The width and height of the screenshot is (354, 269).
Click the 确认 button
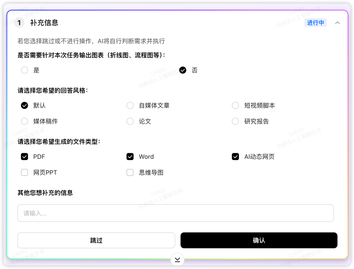click(x=259, y=240)
